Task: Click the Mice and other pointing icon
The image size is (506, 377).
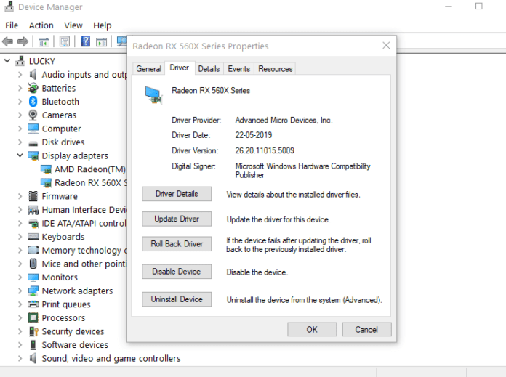Action: click(33, 264)
